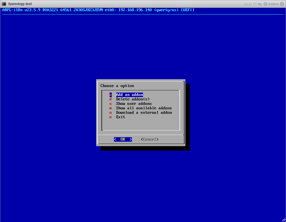Click the resize grip at window corner
This screenshot has height=222, width=286.
[x=283, y=219]
